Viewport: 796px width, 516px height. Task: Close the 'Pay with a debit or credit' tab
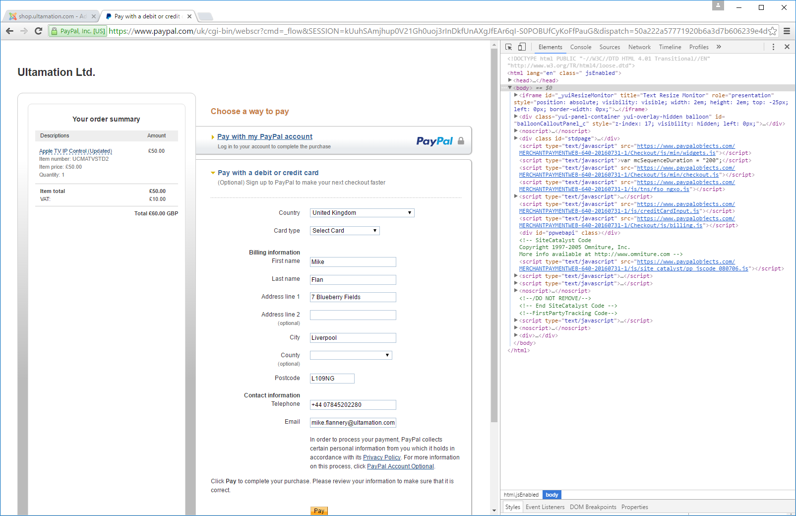tap(189, 16)
